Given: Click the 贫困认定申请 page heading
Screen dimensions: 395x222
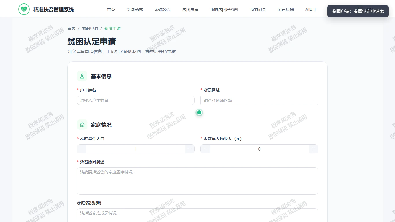Looking at the screenshot, I should (92, 42).
